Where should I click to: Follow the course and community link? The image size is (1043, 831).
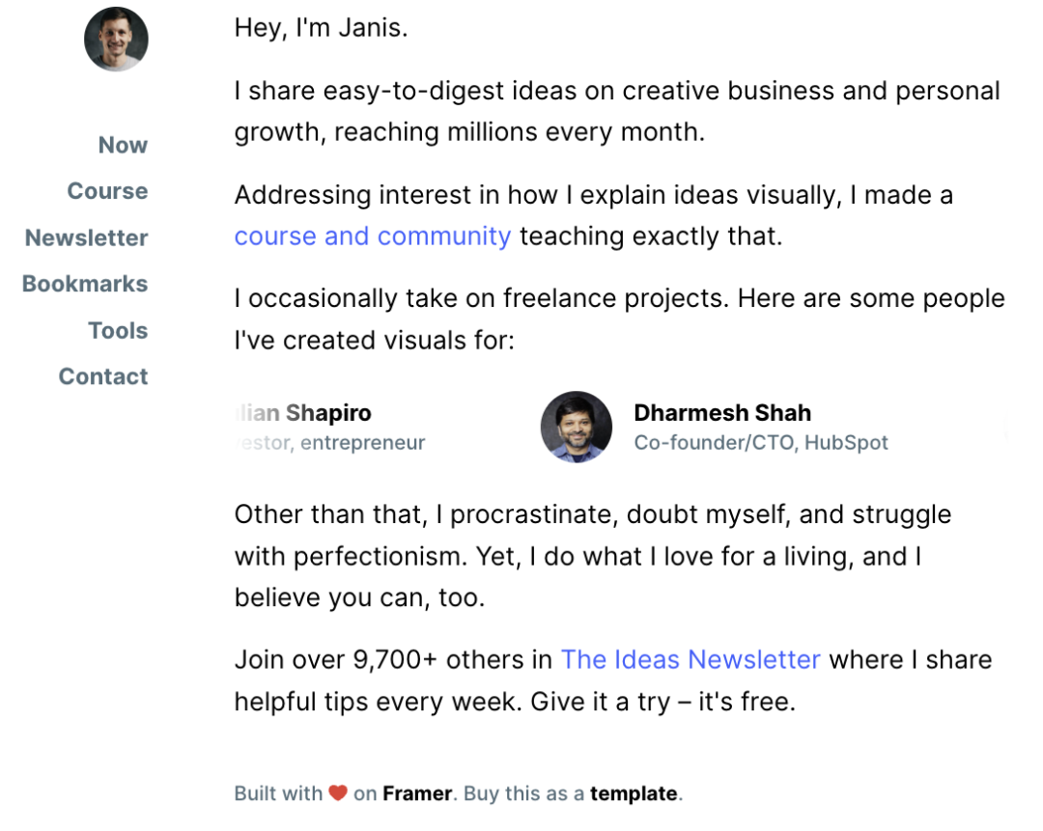(373, 236)
